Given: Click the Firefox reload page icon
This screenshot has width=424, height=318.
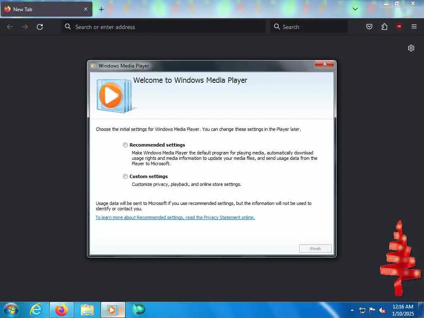Looking at the screenshot, I should coord(40,27).
